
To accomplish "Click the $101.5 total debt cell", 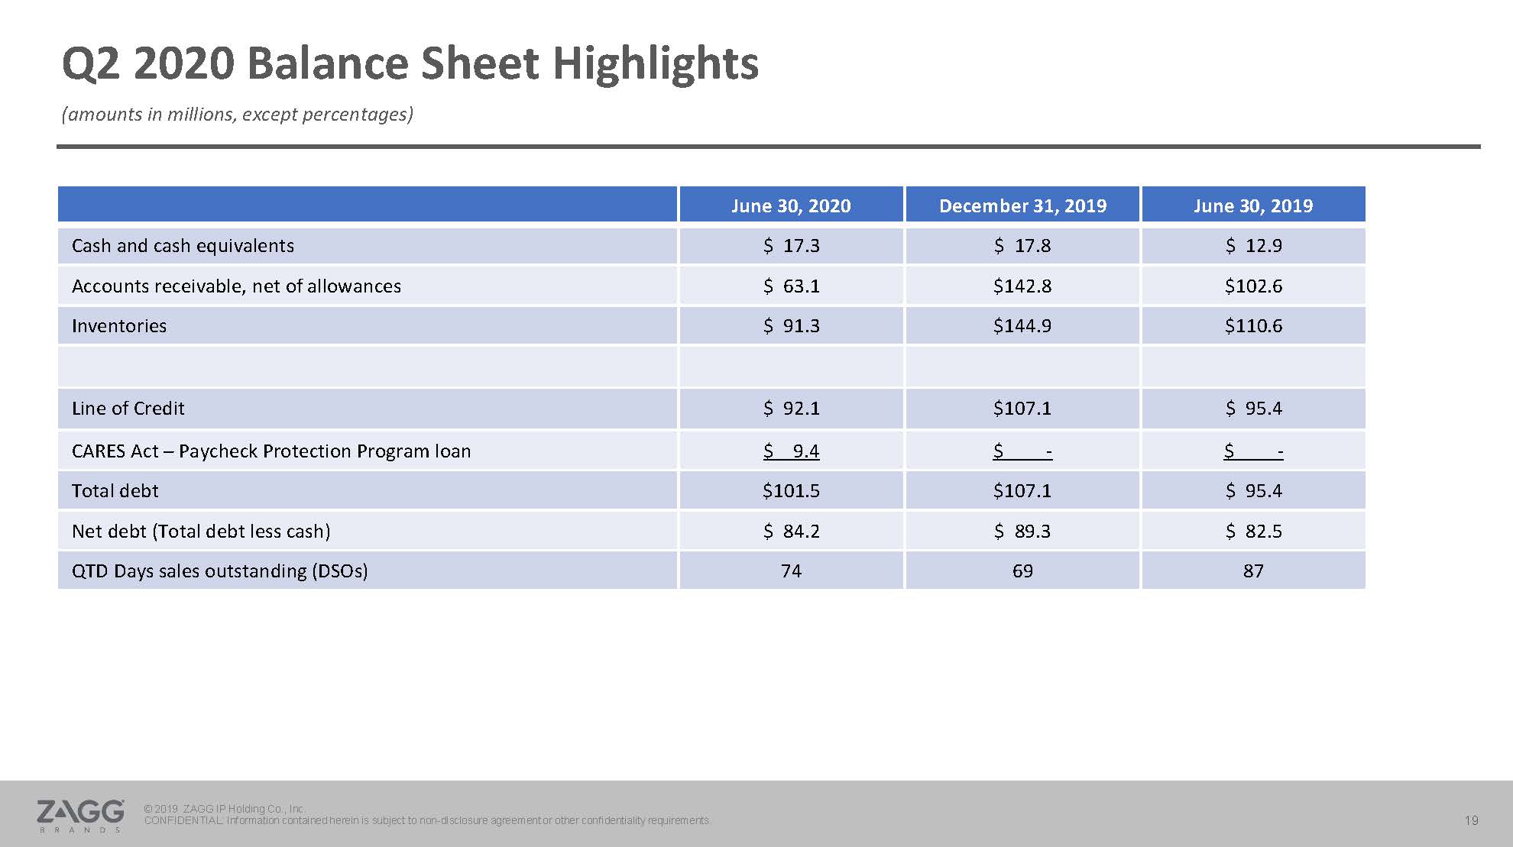I will [x=791, y=491].
